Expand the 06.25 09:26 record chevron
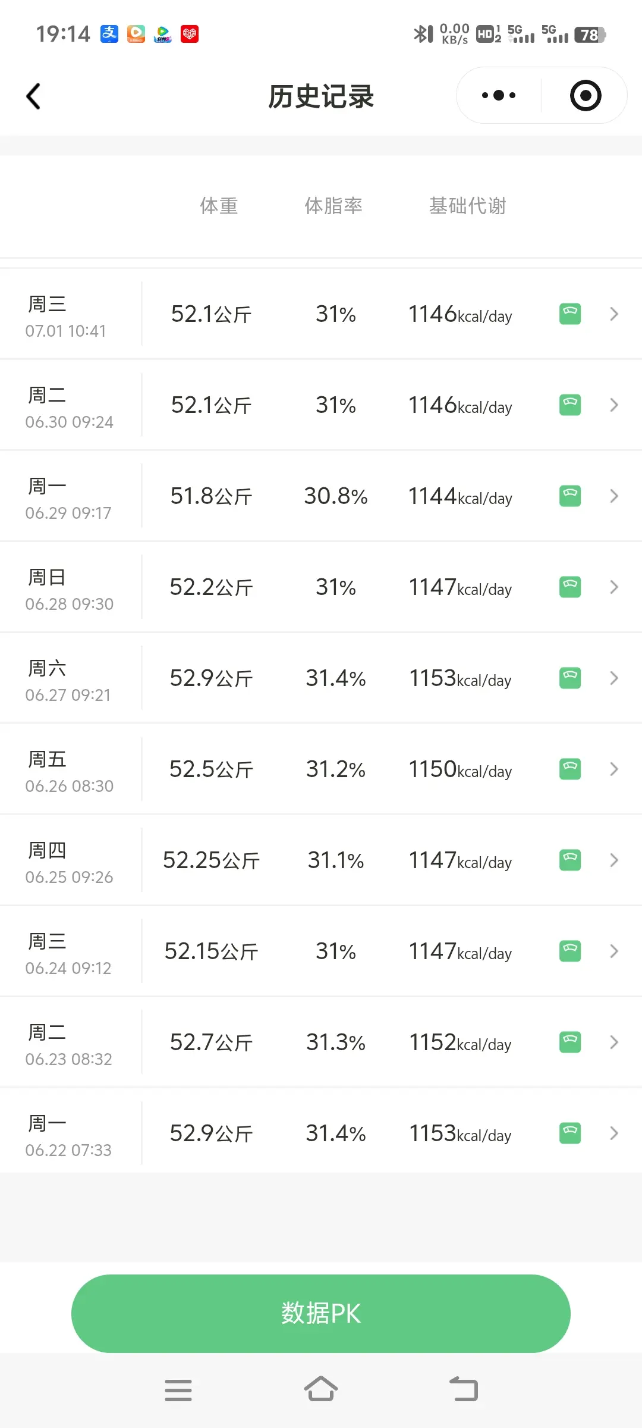The width and height of the screenshot is (642, 1428). pyautogui.click(x=614, y=860)
